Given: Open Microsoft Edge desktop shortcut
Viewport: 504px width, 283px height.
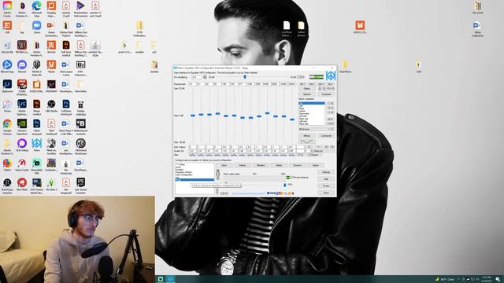Looking at the screenshot, I should tap(37, 9).
